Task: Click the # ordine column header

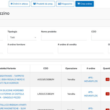Action: [x=91, y=68]
